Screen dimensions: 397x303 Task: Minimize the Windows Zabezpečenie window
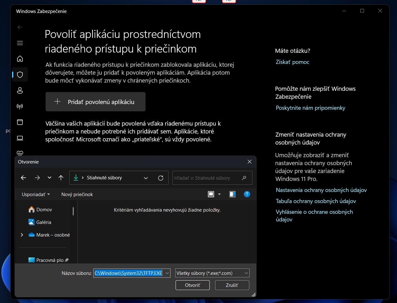tap(344, 11)
